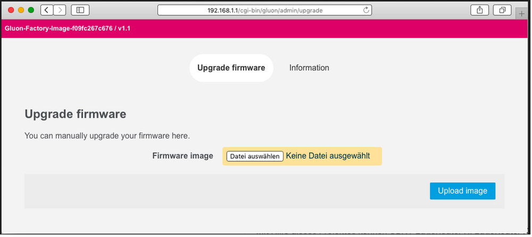Click the Datei auswählen file button
Viewport: 532px width, 237px height.
(x=255, y=156)
